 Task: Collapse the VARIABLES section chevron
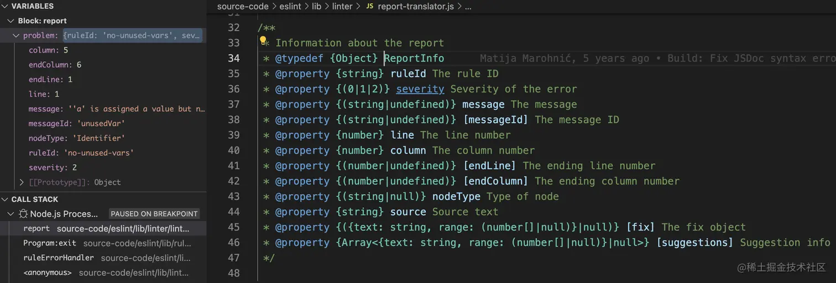point(5,6)
